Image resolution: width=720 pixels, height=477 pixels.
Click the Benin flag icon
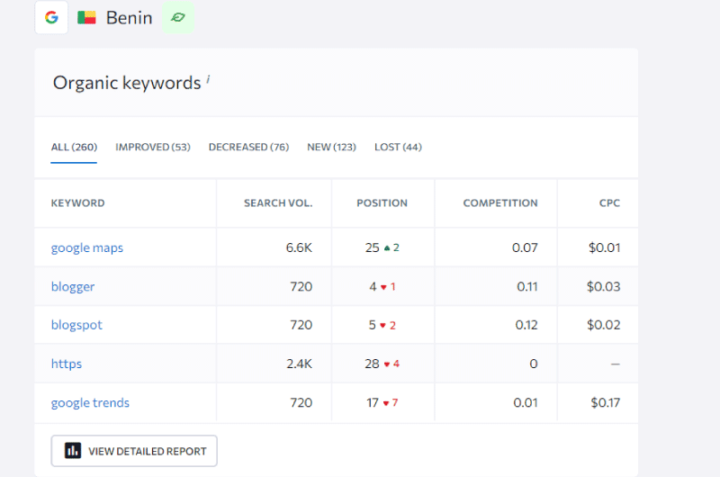[x=86, y=17]
